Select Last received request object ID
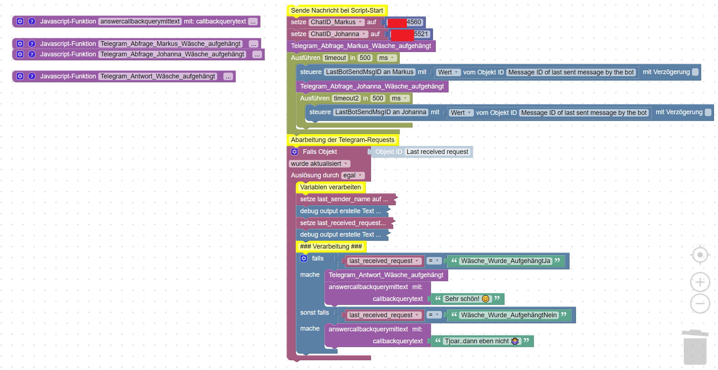Image resolution: width=718 pixels, height=370 pixels. tap(437, 152)
